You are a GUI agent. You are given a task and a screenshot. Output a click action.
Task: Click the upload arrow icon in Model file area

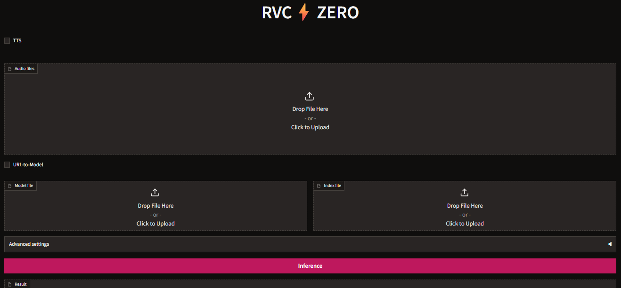point(155,192)
